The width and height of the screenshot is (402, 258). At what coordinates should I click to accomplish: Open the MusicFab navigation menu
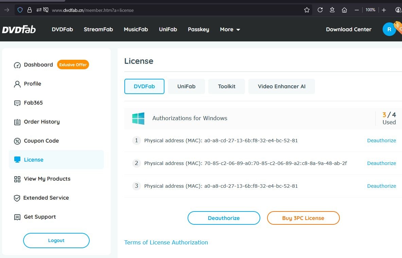(x=136, y=30)
